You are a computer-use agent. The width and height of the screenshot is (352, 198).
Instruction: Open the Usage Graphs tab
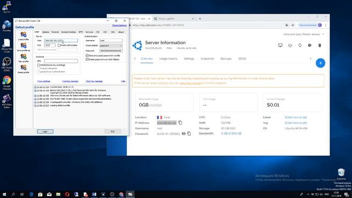click(x=168, y=59)
